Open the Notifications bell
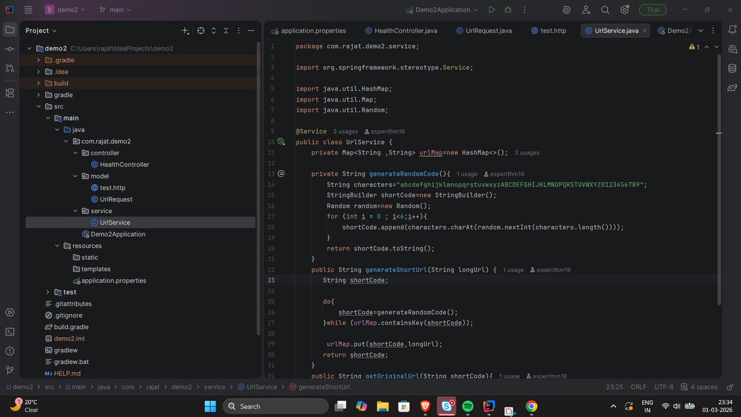The image size is (741, 417). 732,30
